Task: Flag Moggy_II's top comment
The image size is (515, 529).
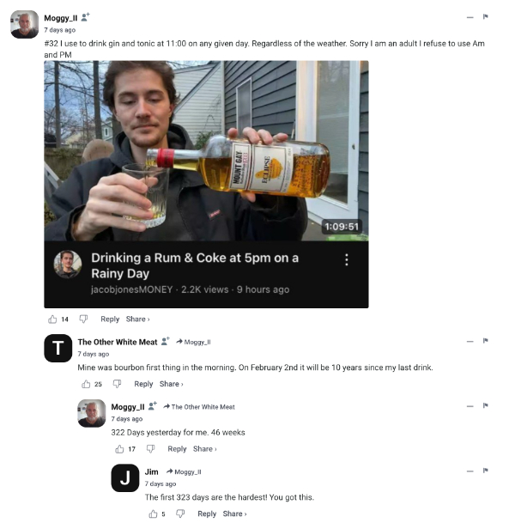Action: coord(485,16)
